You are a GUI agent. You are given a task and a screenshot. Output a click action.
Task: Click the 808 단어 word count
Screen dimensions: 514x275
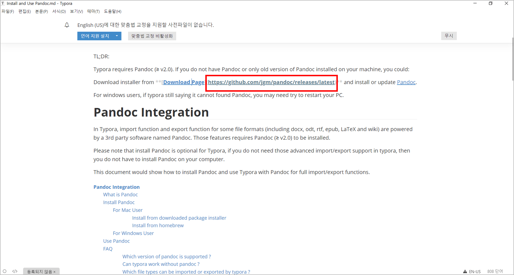tap(495, 271)
